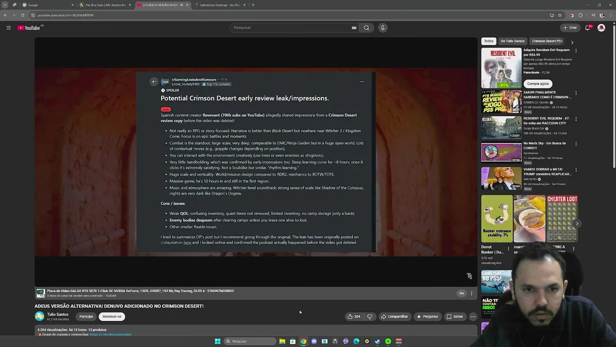
Task: Click the page vertical scrollbar
Action: point(614,96)
